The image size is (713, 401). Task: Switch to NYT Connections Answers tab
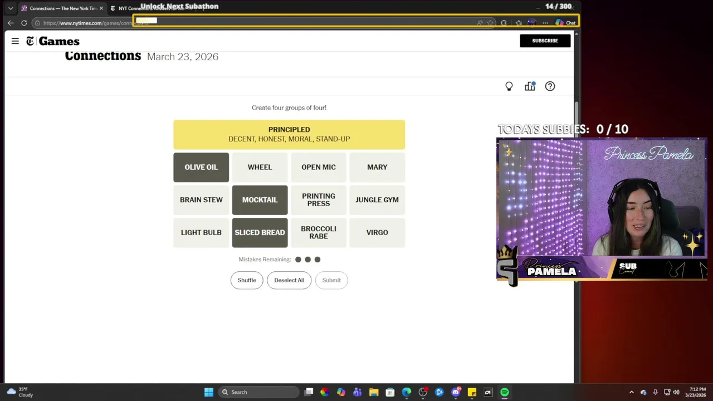coord(150,8)
